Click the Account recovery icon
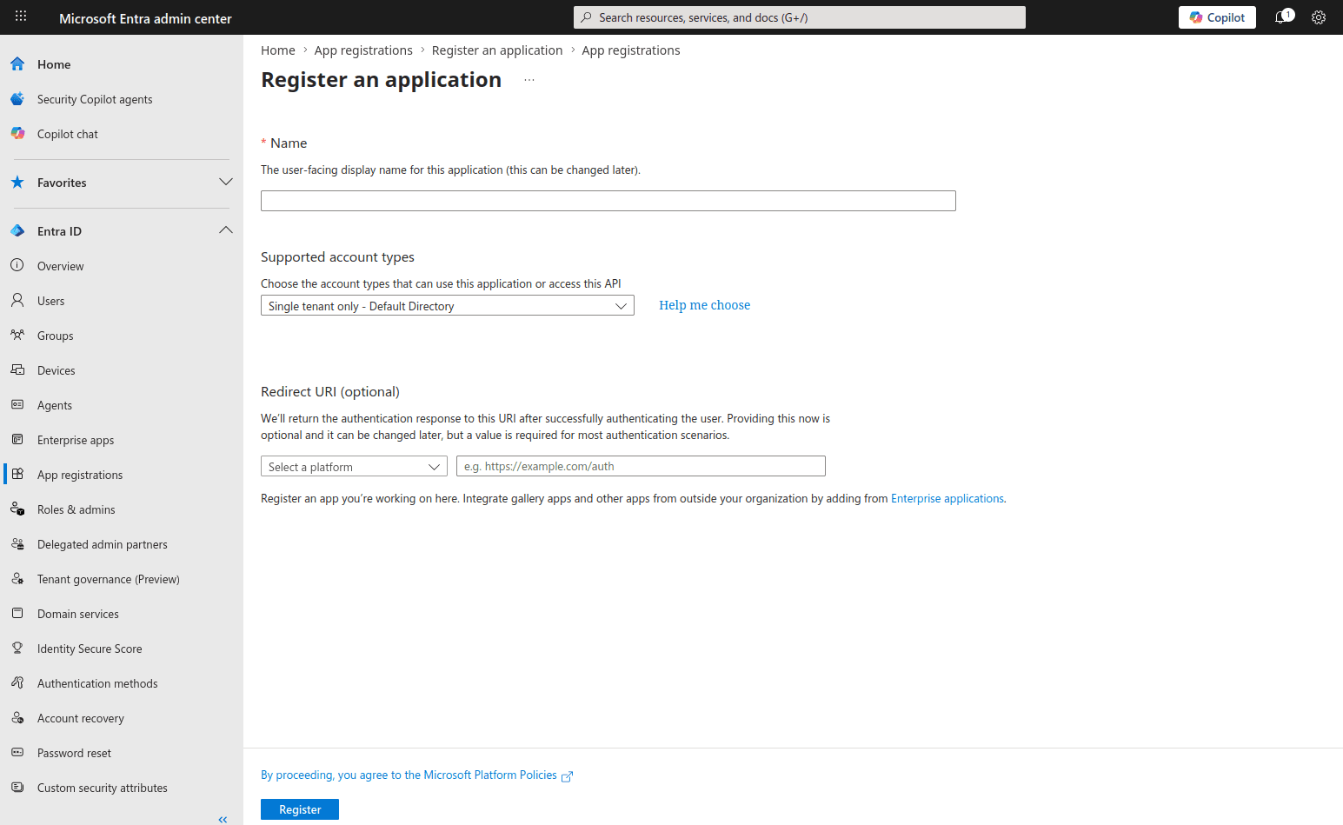 (17, 717)
